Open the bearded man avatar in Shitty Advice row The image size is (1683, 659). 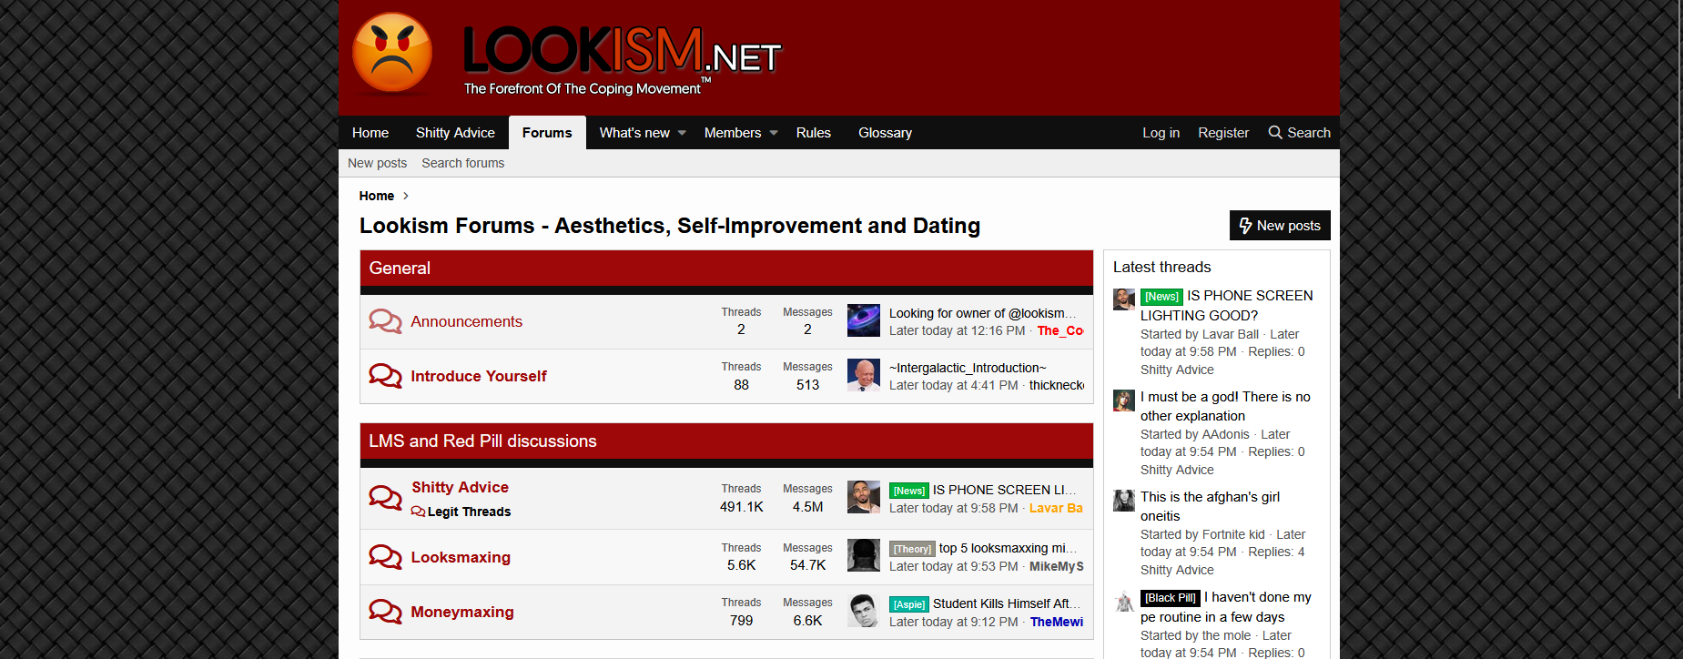pos(863,497)
